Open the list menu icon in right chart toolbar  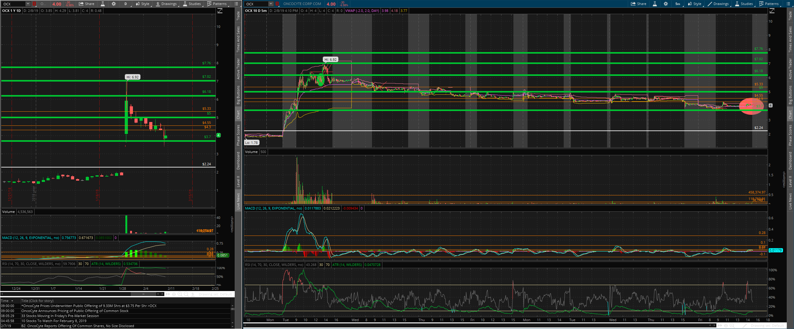788,4
